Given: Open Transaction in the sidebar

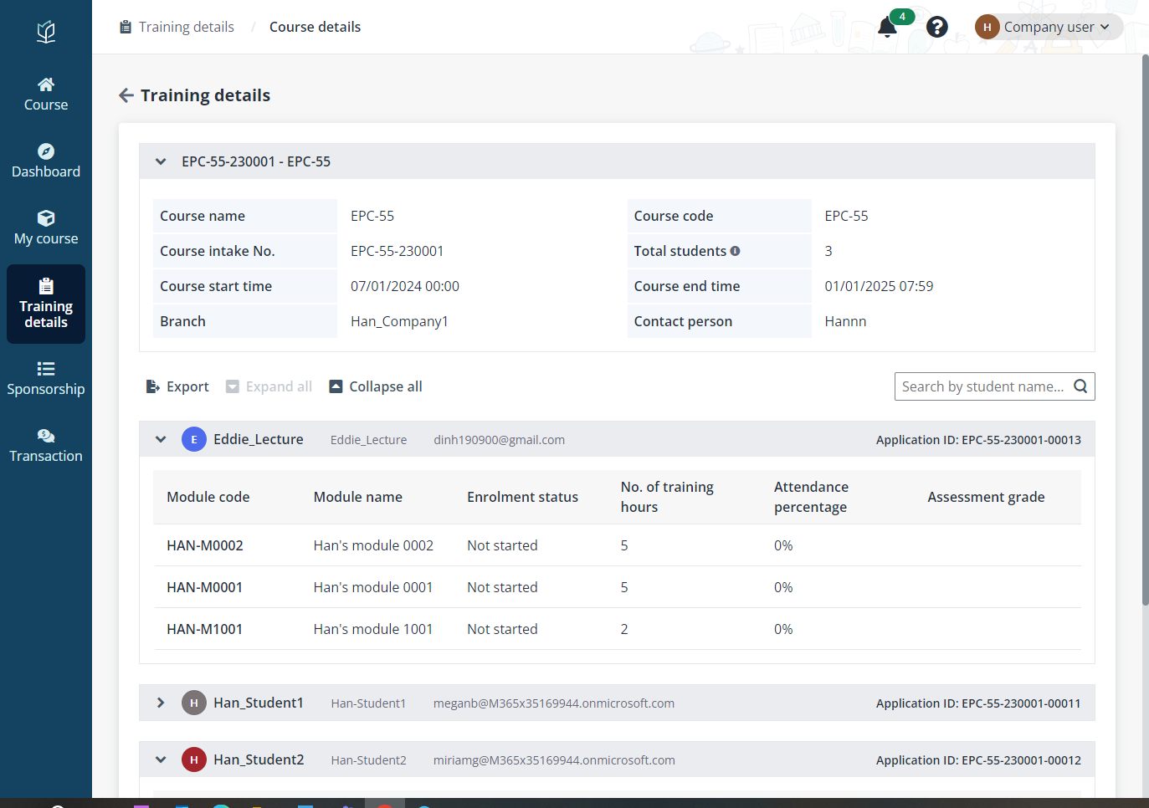Looking at the screenshot, I should coord(46,446).
